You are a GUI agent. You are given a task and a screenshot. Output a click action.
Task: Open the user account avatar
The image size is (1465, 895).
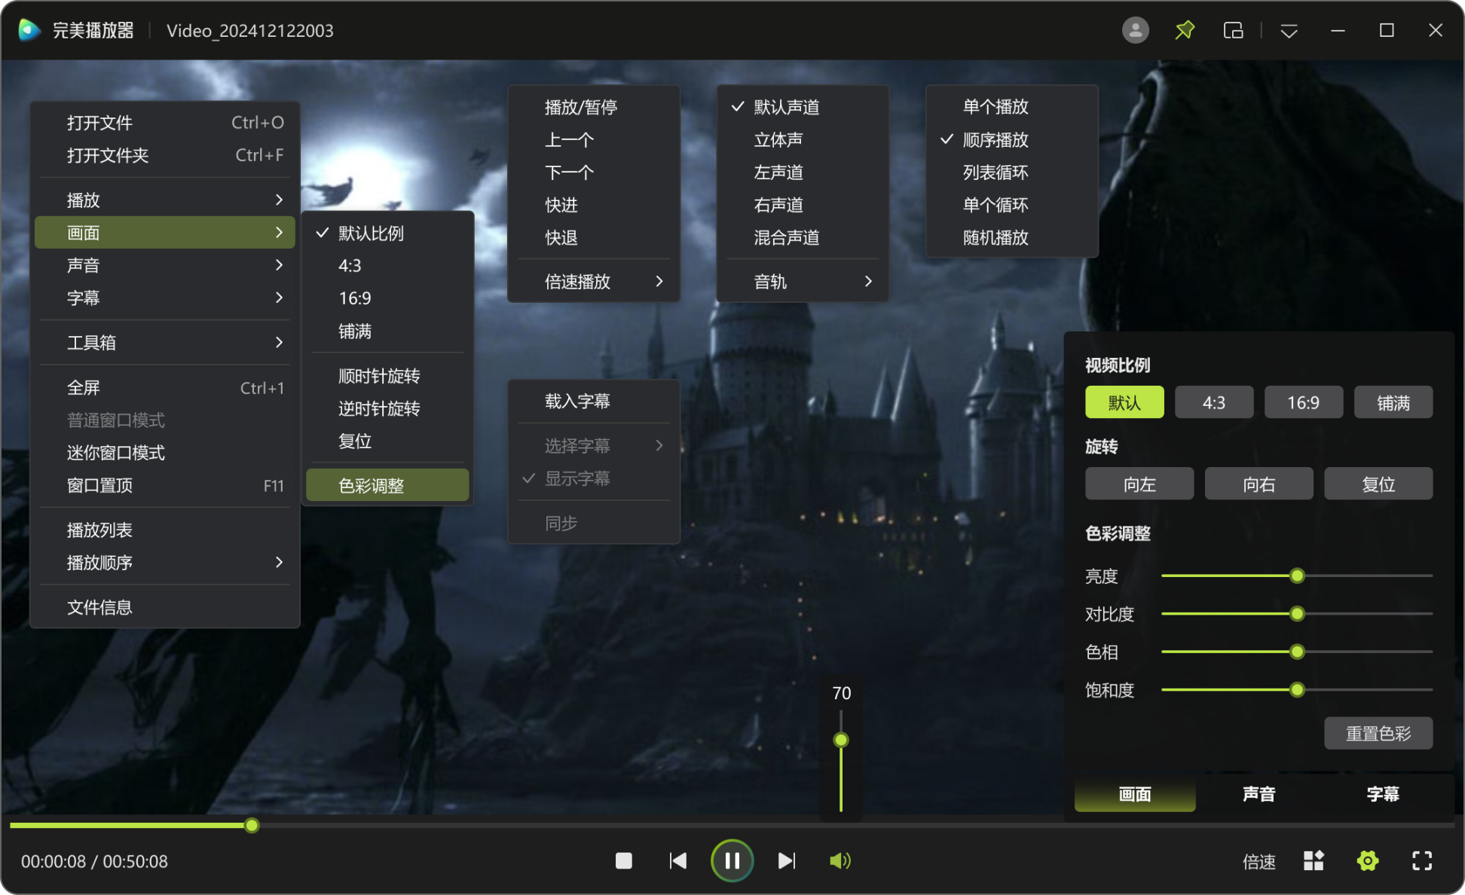coord(1135,30)
